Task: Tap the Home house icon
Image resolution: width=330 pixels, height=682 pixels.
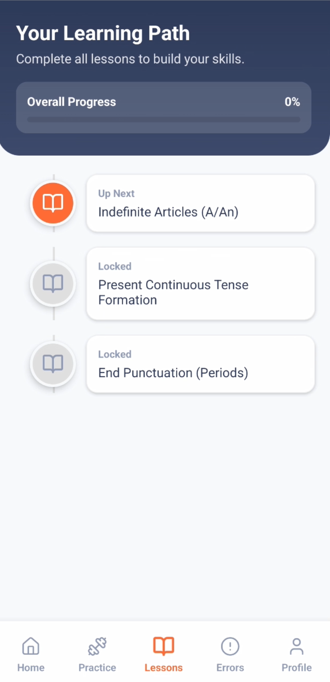Action: 31,646
